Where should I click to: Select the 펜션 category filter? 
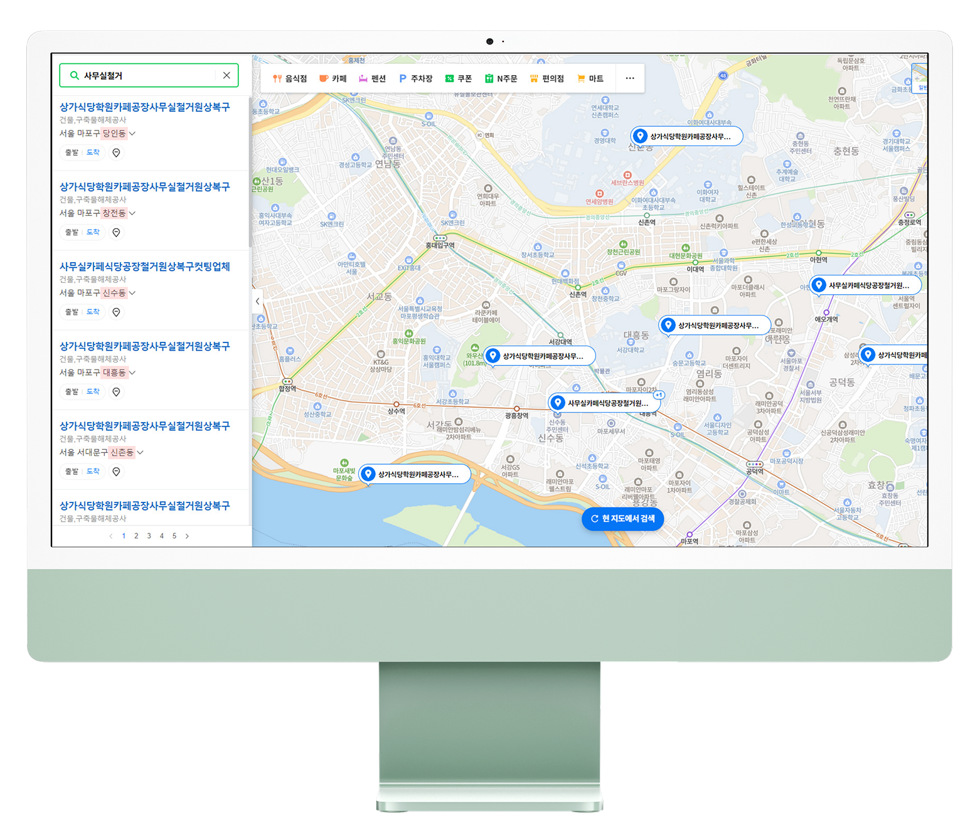[372, 78]
